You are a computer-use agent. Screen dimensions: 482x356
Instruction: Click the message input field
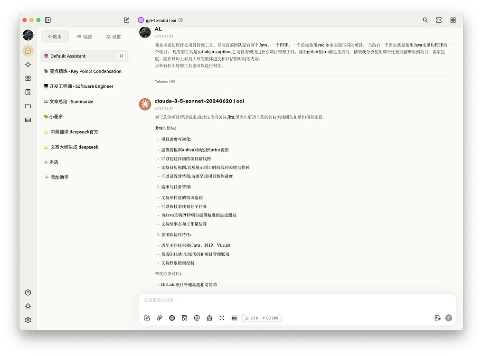point(297,300)
